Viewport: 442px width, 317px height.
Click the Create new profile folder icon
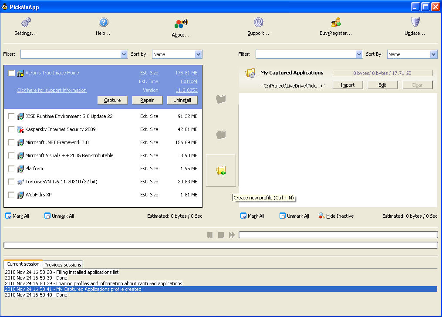(221, 171)
